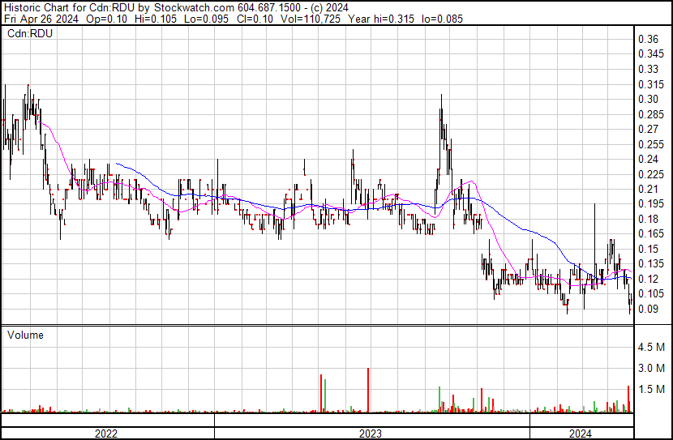Viewport: 673px width, 440px height.
Task: Click the 2024 year label on the timeline
Action: point(581,434)
